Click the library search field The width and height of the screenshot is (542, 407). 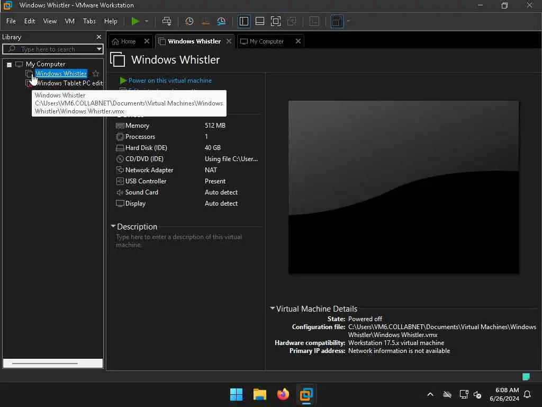tap(49, 49)
